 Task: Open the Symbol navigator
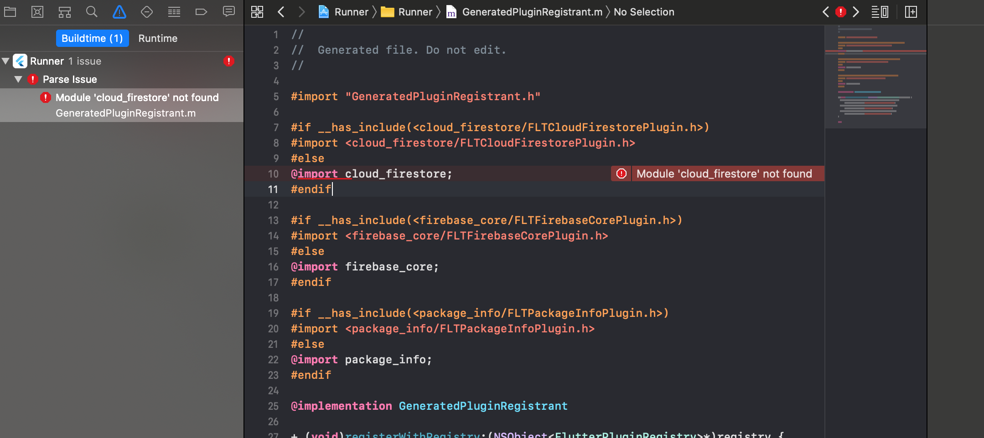click(x=65, y=12)
